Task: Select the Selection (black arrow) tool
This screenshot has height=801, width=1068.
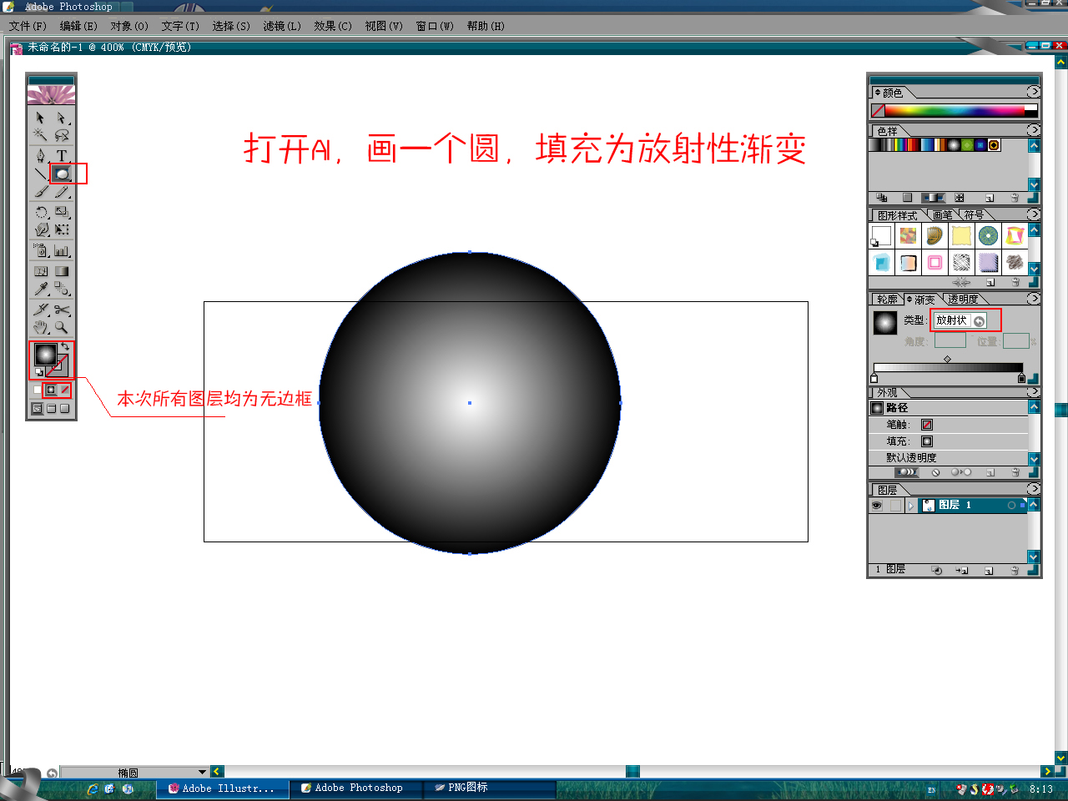Action: click(40, 118)
